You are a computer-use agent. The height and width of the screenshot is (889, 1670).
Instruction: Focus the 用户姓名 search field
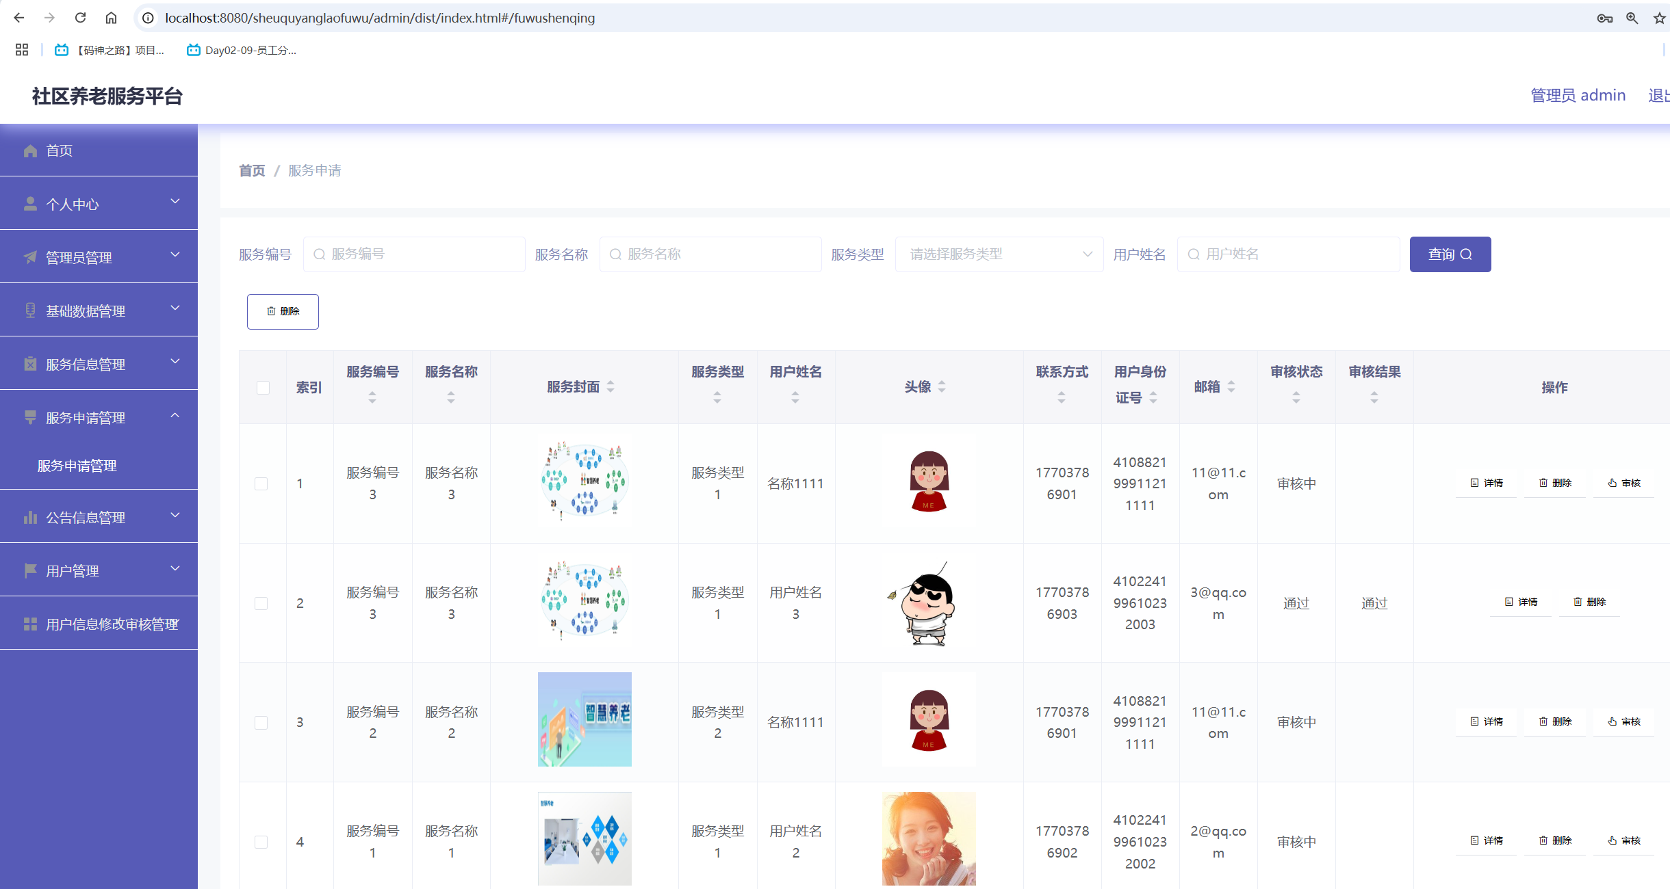coord(1288,254)
